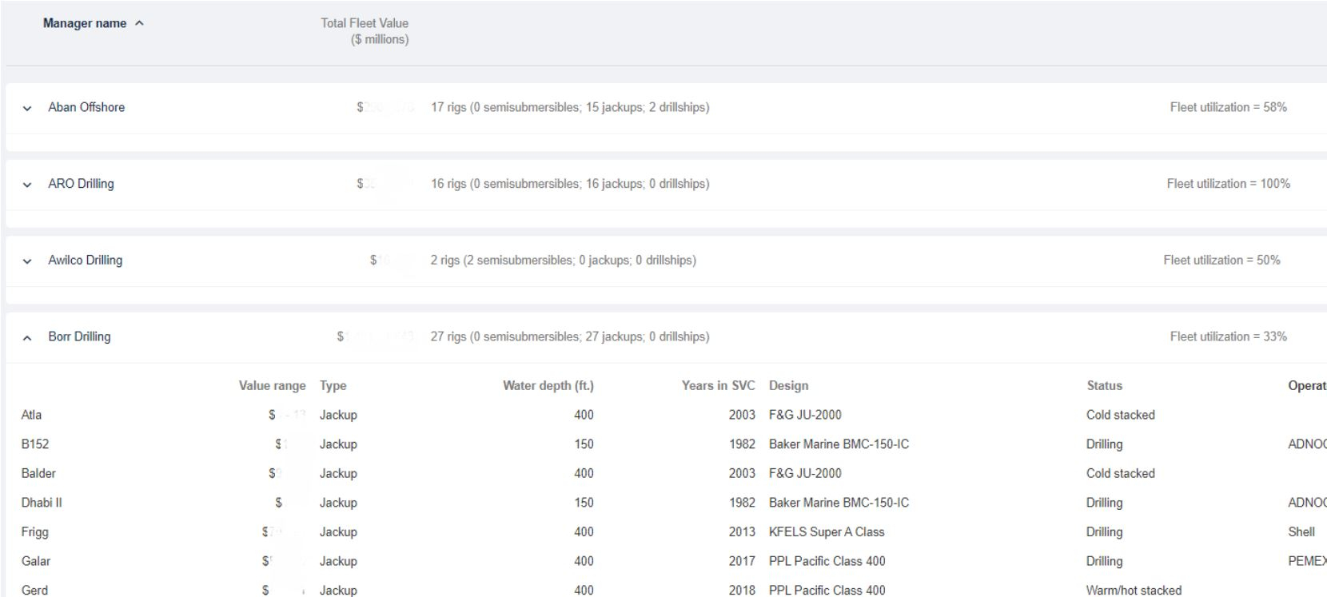Click the Design column header
The height and width of the screenshot is (597, 1327).
pos(788,385)
